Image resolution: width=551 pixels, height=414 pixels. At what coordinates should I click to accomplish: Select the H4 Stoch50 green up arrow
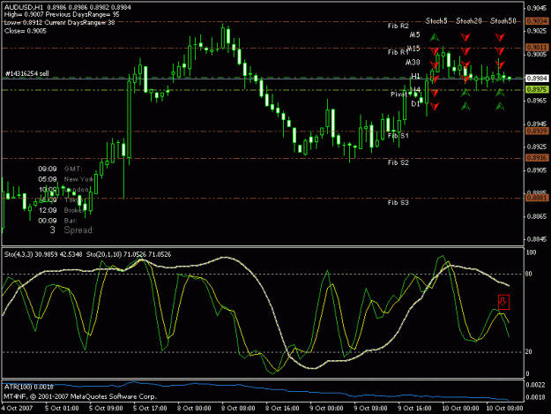click(500, 93)
